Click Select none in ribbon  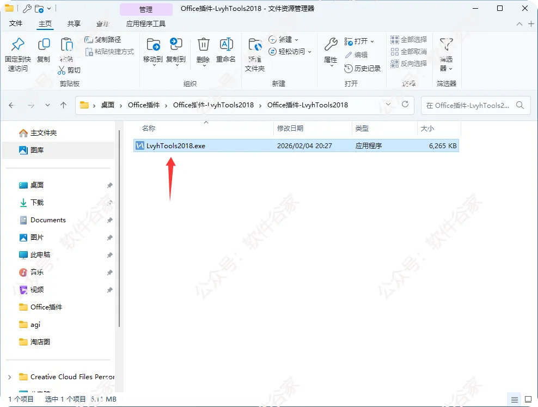[x=408, y=51]
